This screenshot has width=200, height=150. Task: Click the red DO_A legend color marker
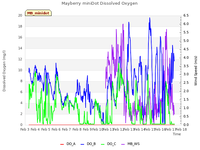click(x=62, y=144)
